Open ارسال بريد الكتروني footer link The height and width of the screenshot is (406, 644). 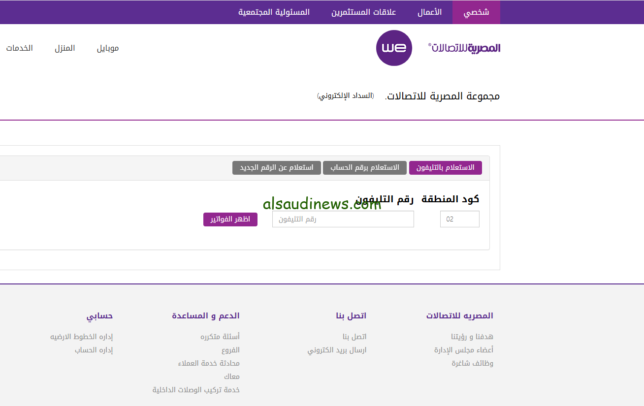coord(337,350)
